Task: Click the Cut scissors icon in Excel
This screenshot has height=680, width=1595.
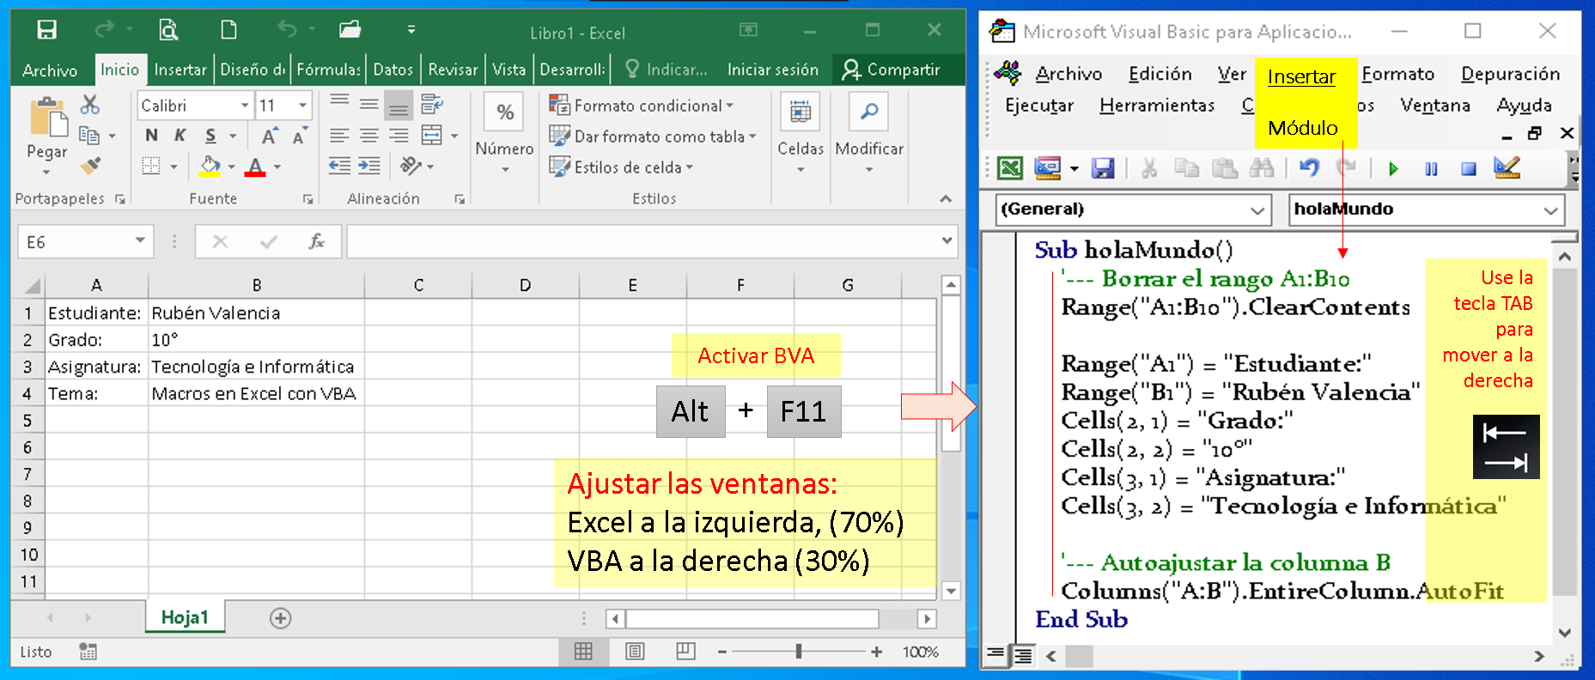Action: (x=89, y=105)
